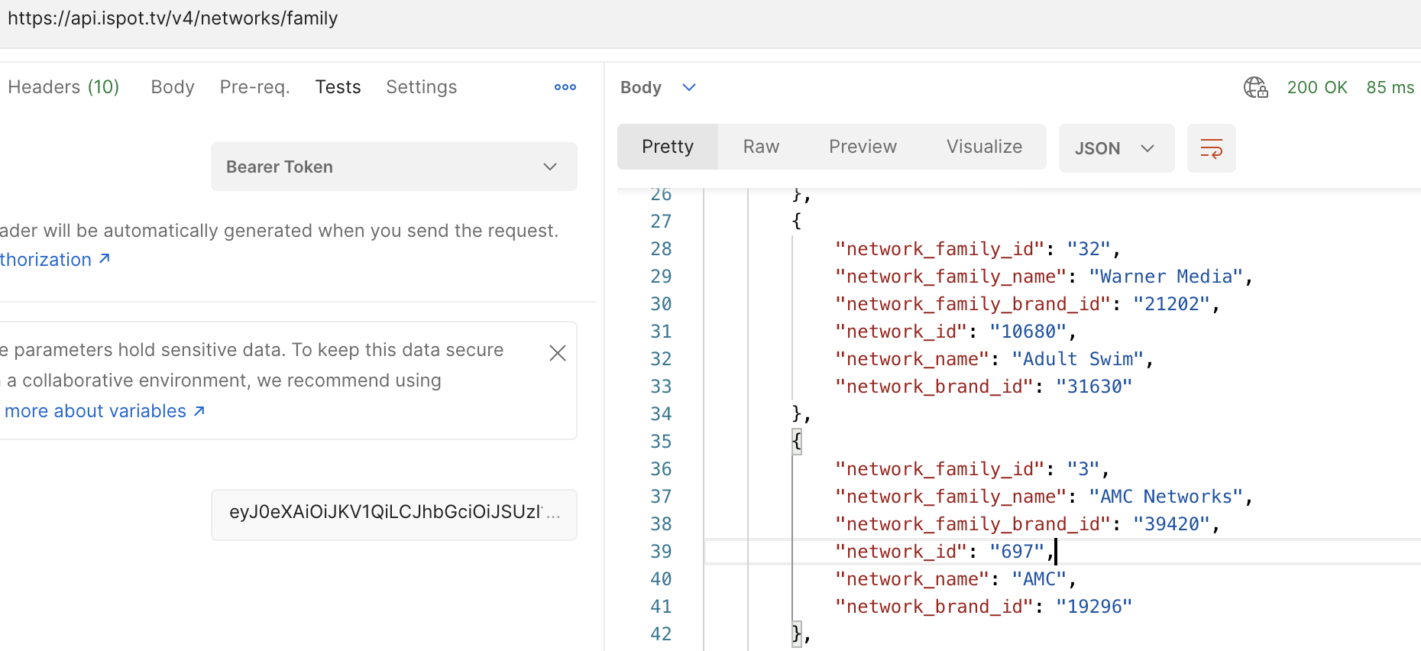Switch to the Headers tab
The width and height of the screenshot is (1421, 651).
[x=63, y=87]
